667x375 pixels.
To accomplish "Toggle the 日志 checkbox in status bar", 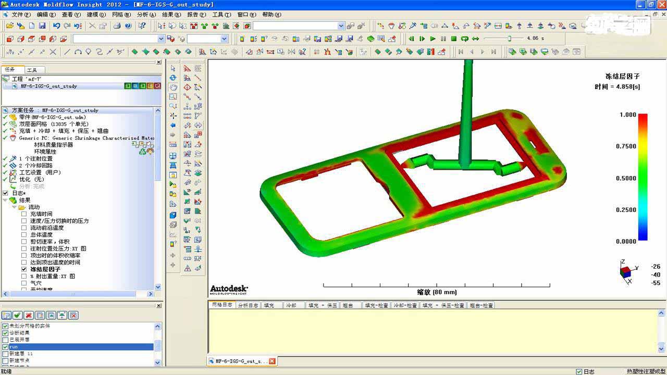I will 579,371.
